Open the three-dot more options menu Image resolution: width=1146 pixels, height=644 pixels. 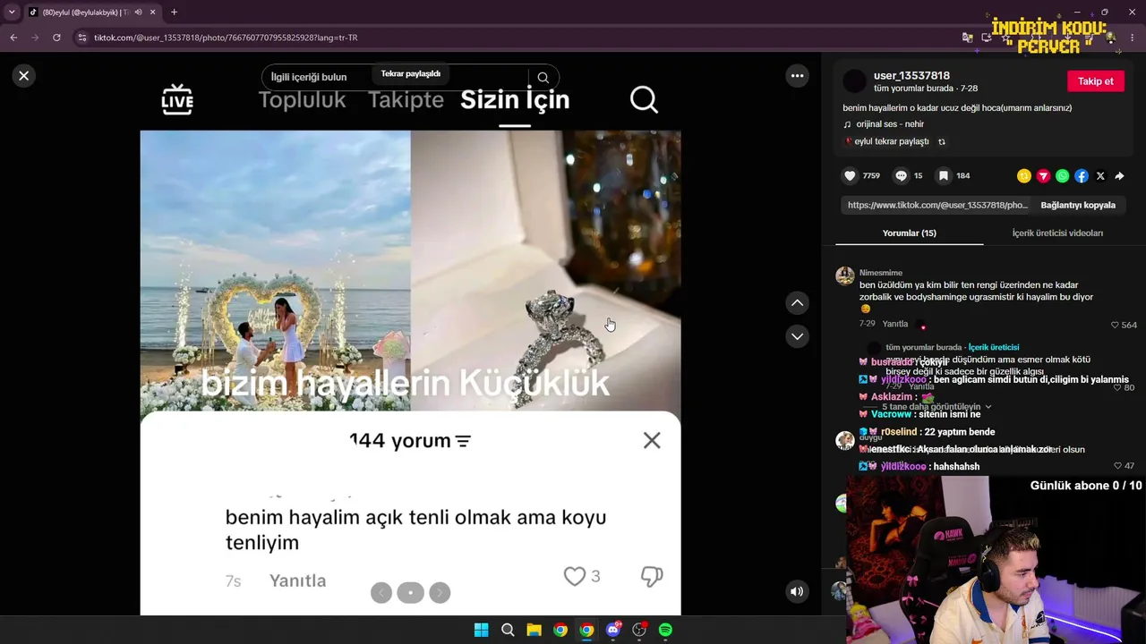[x=797, y=76]
